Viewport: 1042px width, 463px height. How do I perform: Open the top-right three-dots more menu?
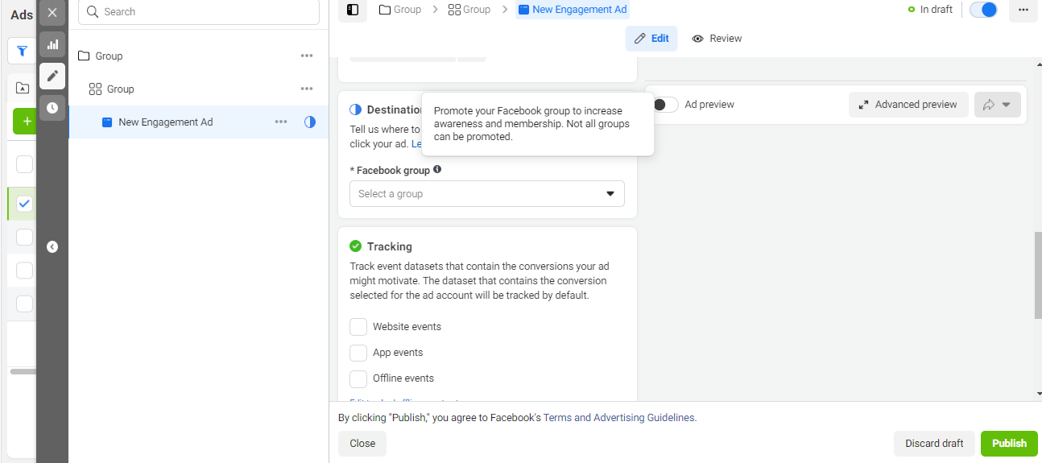click(1023, 10)
